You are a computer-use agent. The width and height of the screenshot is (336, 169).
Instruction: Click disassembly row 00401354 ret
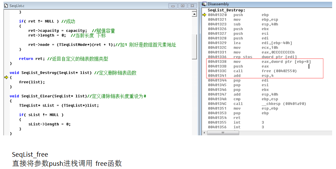224,118
